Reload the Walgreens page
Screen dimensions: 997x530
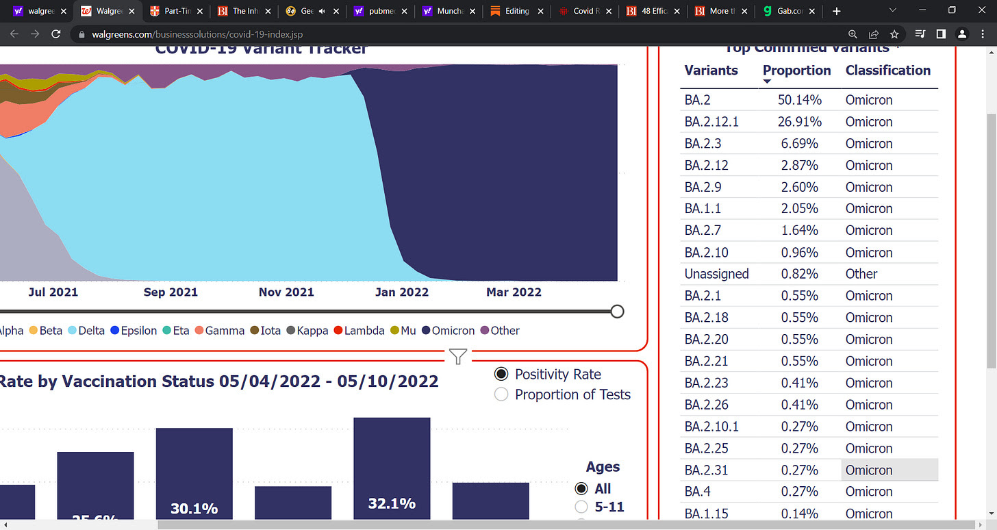coord(56,34)
